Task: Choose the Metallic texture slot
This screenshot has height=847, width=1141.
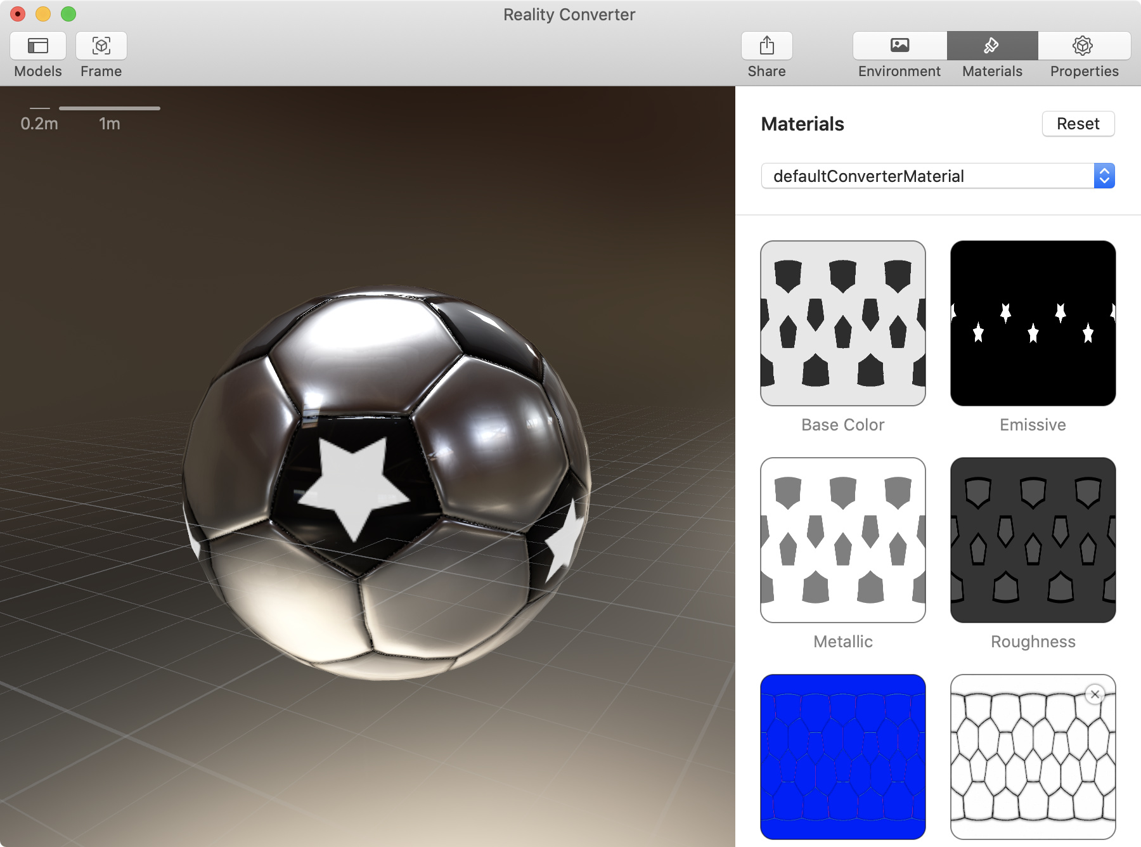Action: [x=842, y=540]
